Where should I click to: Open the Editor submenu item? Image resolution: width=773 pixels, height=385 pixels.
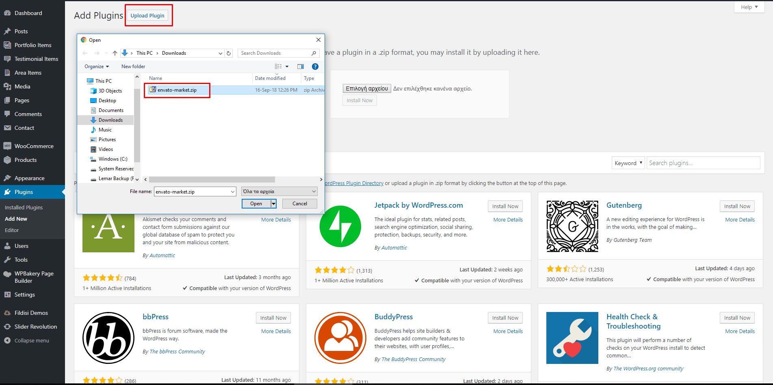click(x=12, y=230)
